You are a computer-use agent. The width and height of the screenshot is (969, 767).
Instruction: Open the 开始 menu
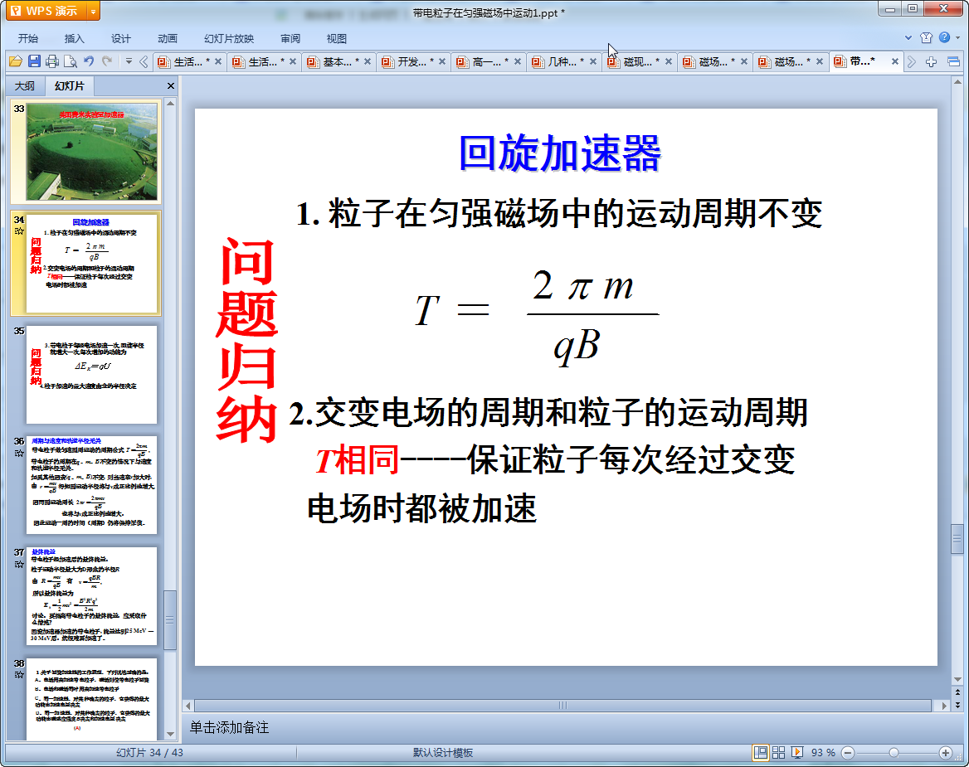point(28,38)
